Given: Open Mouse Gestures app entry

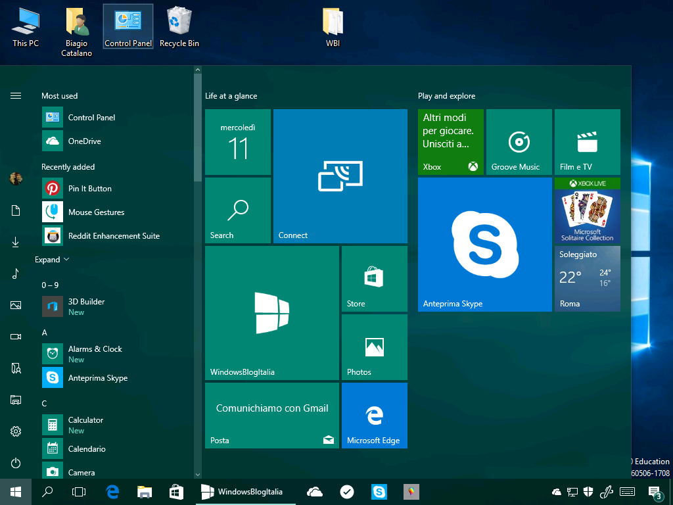Looking at the screenshot, I should click(116, 212).
